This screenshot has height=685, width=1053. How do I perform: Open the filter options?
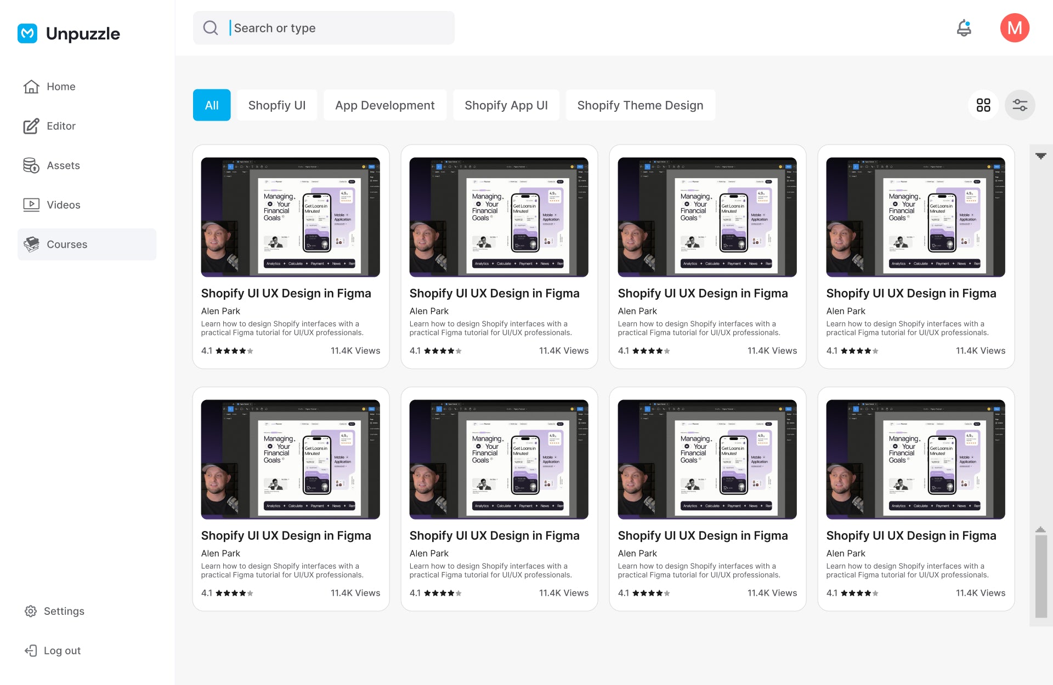(x=1020, y=105)
